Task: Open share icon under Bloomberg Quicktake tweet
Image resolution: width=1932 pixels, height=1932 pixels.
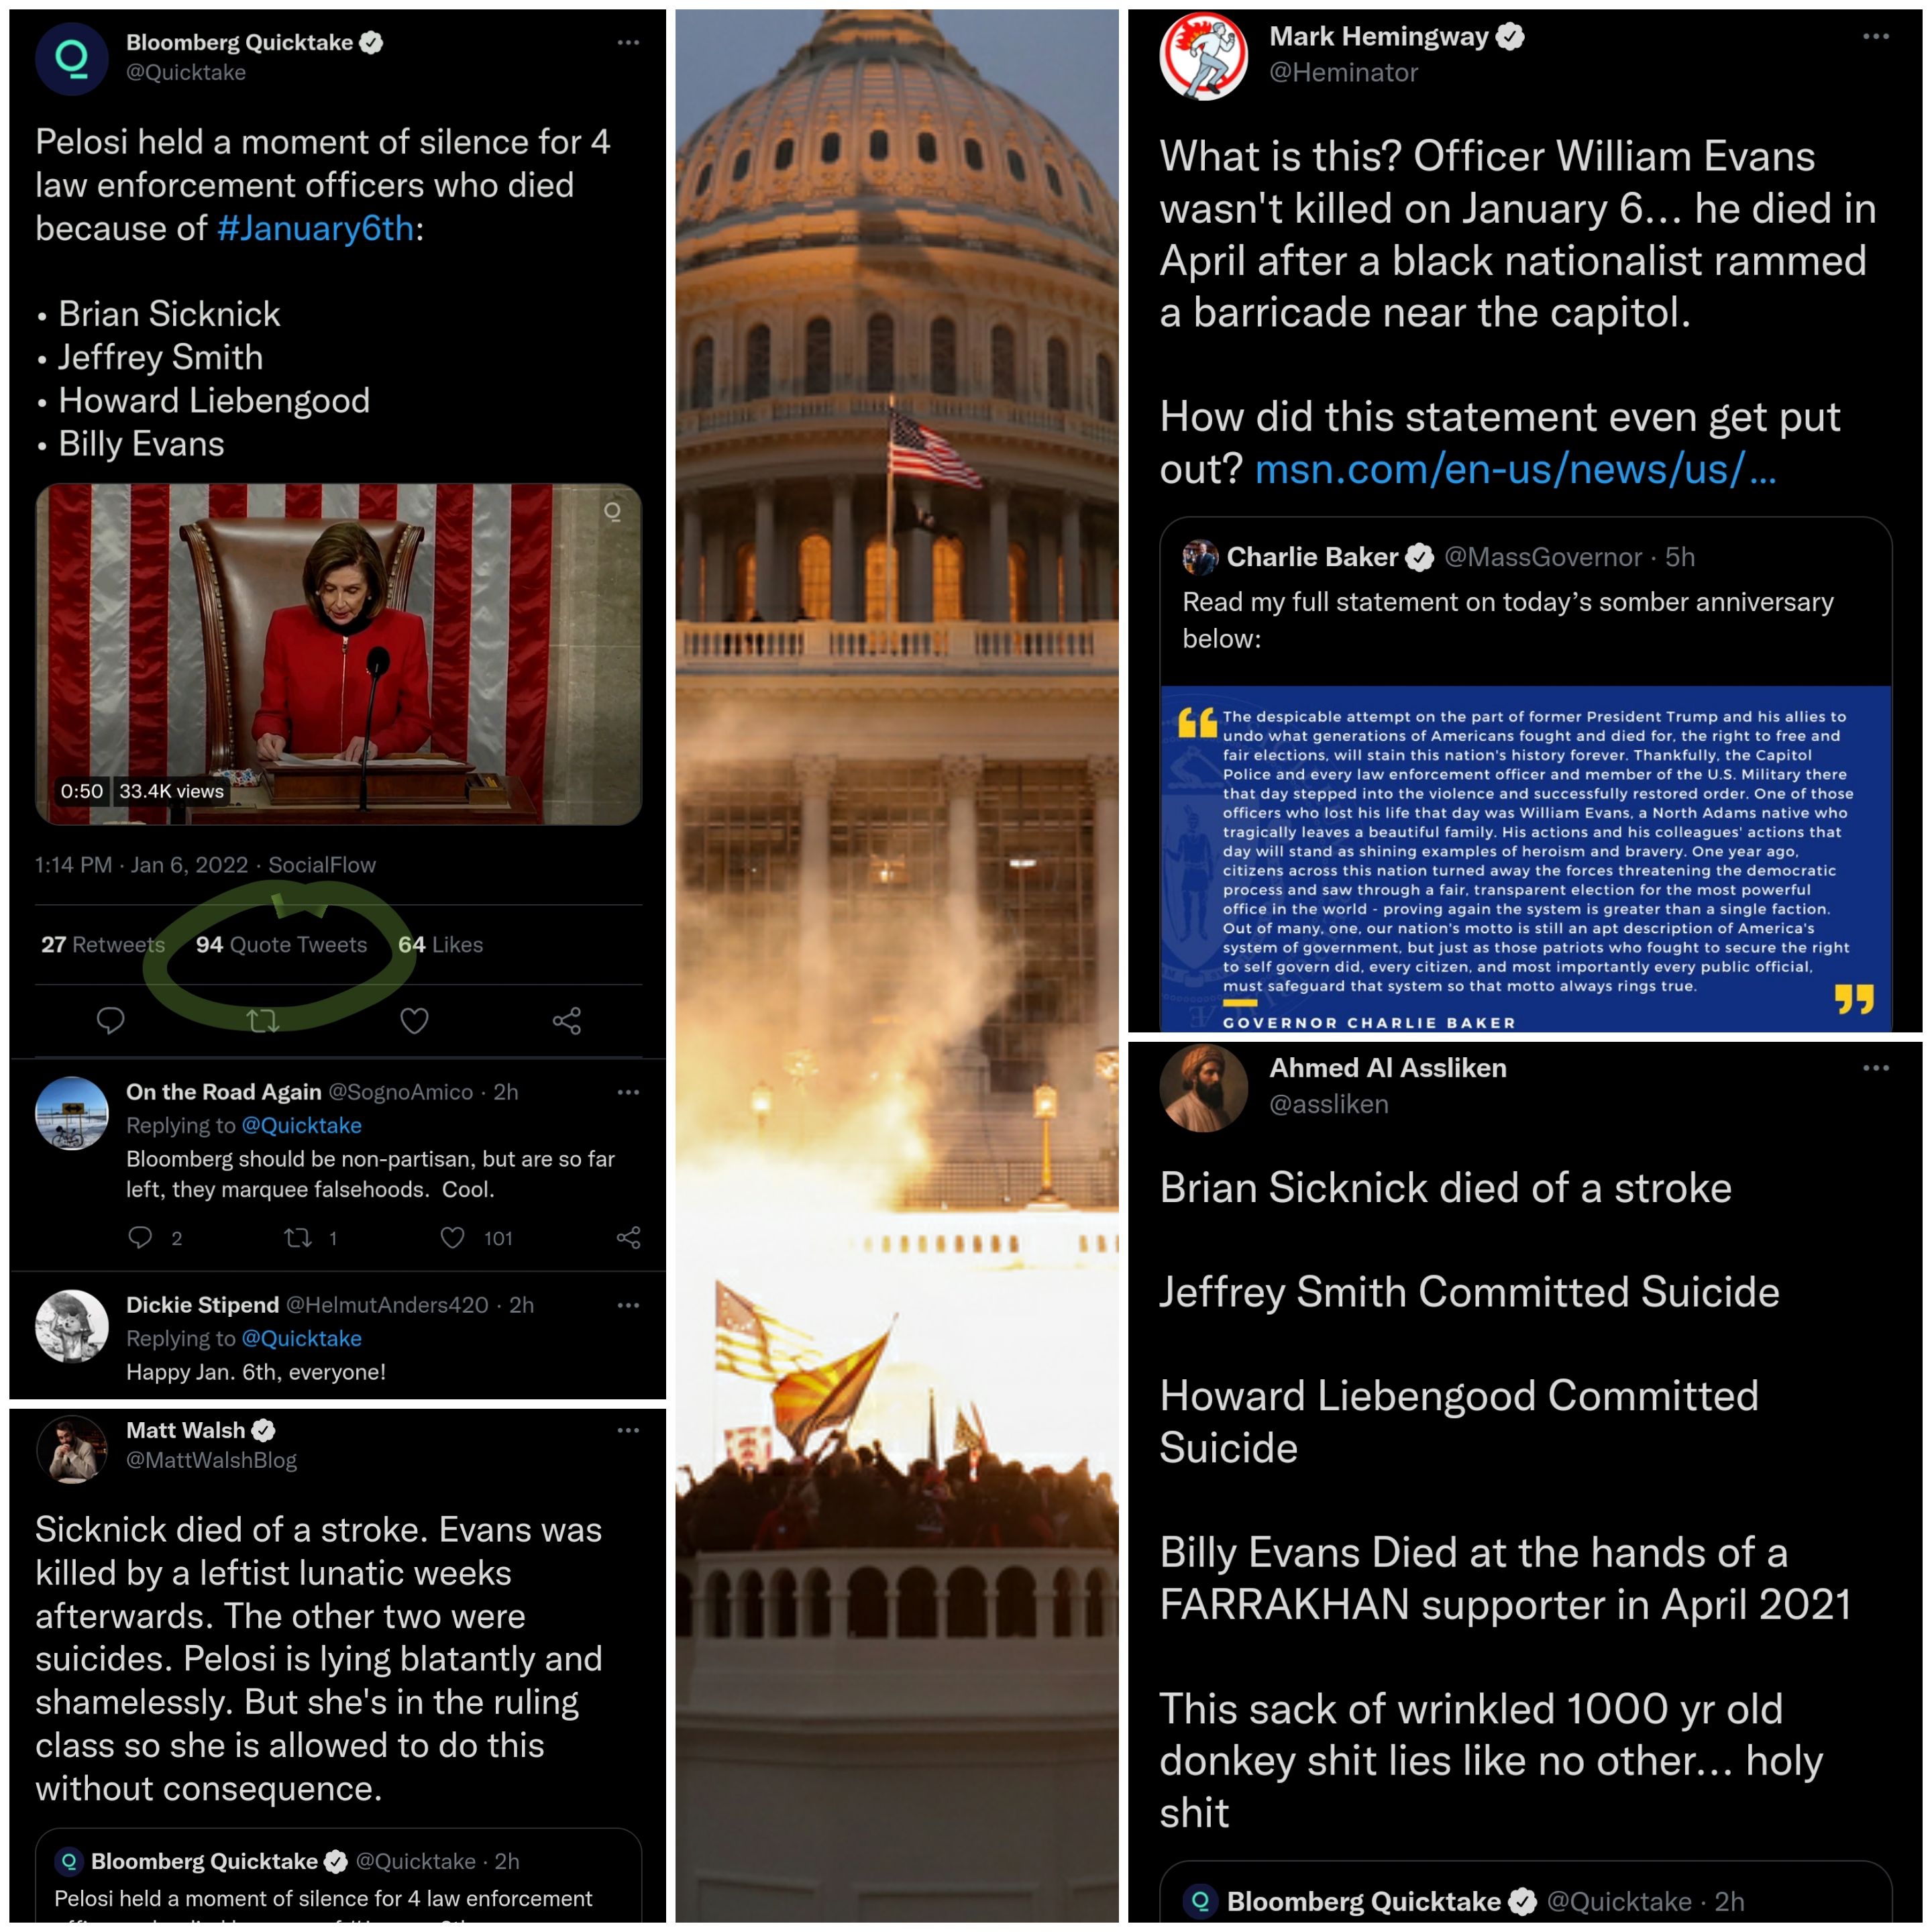Action: [567, 1020]
